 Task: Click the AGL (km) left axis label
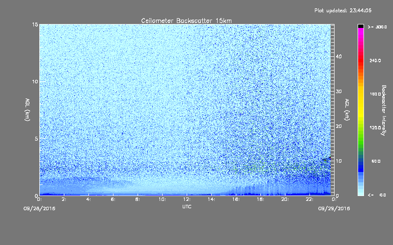(28, 110)
